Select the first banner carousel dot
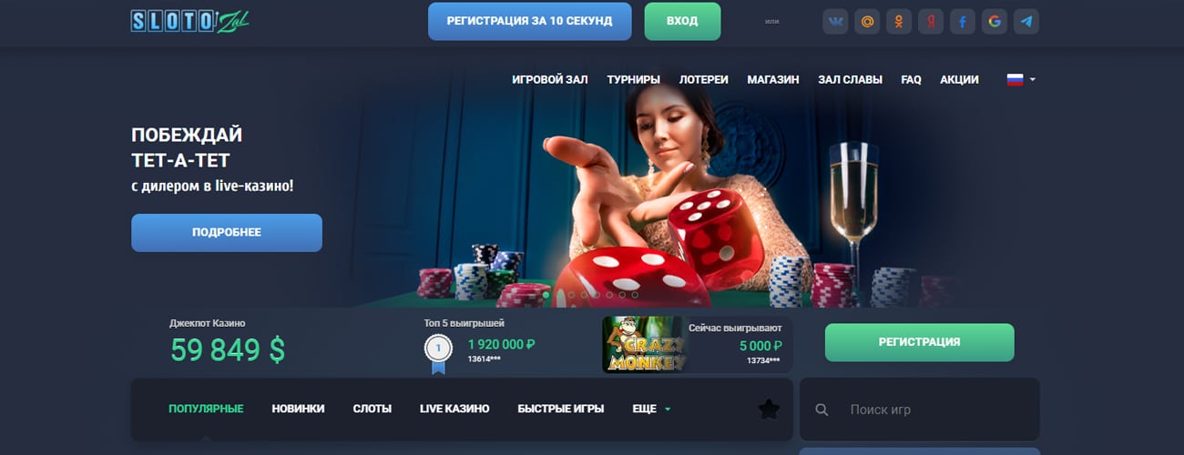This screenshot has height=455, width=1184. point(546,295)
